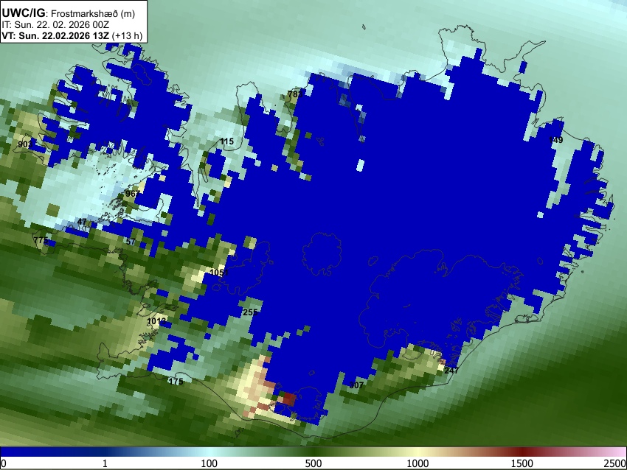Click the map value label 115
627x470 pixels.
(x=226, y=141)
